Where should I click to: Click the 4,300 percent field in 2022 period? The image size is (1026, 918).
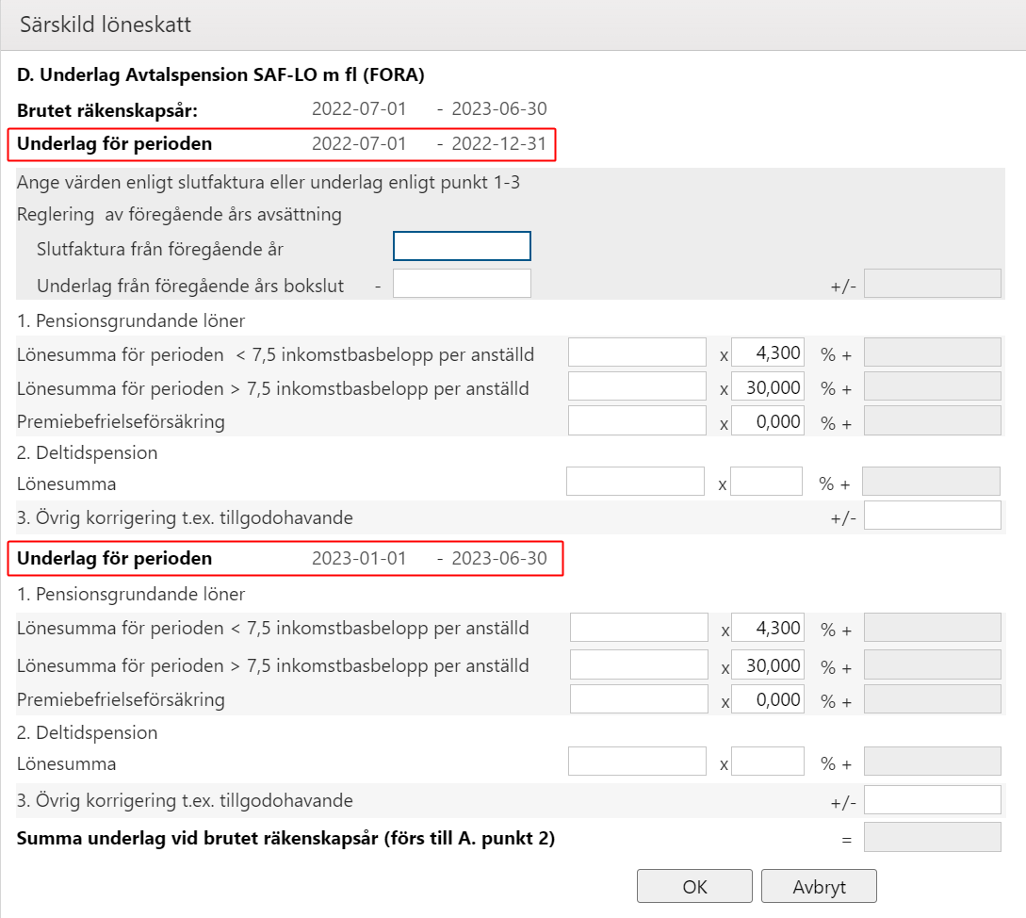click(768, 352)
